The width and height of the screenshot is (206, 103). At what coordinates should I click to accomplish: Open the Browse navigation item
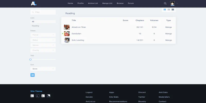point(120,3)
